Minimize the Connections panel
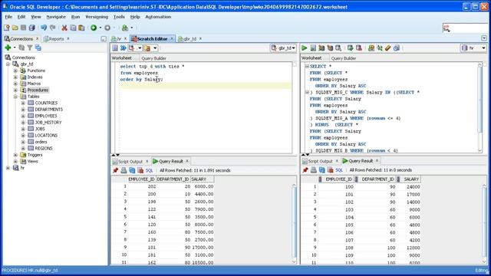The width and height of the screenshot is (491, 276). 104,39
